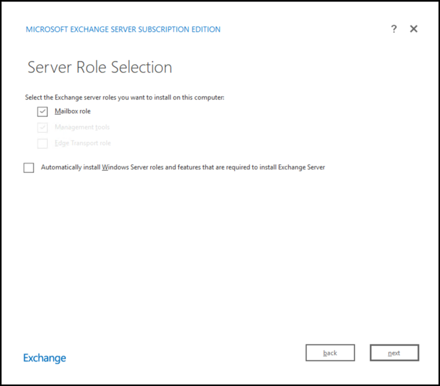Click the 'Select the Exchange server roles' instruction text
This screenshot has height=386, width=440.
(x=125, y=97)
